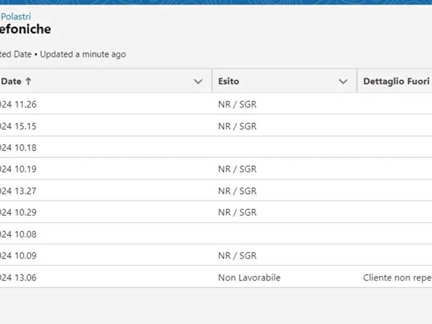Click NR / SGR in the 10.29 row
Viewport: 432px width, 324px height.
[237, 212]
